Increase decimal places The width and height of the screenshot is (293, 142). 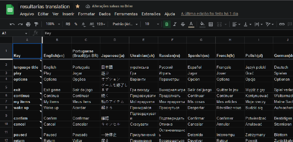pyautogui.click(x=92, y=24)
